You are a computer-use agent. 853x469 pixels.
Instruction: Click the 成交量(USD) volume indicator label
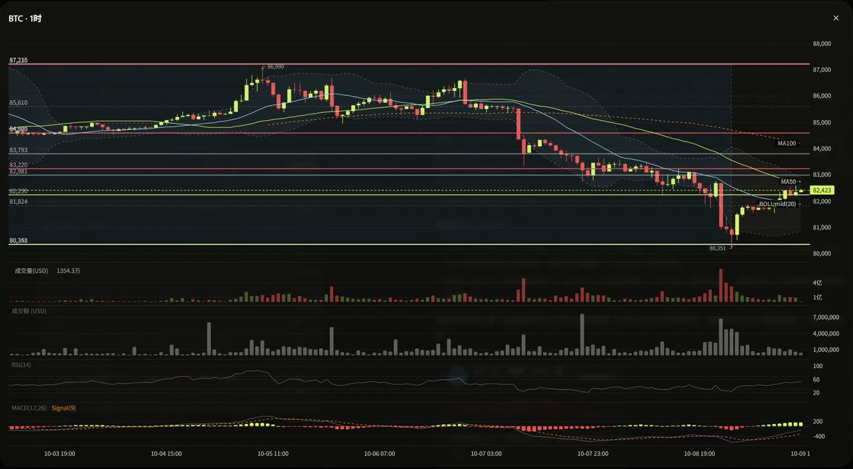pyautogui.click(x=31, y=271)
